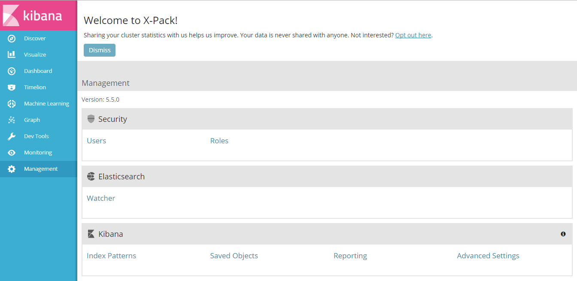Open Watcher under Elasticsearch
The height and width of the screenshot is (281, 577).
click(x=101, y=198)
